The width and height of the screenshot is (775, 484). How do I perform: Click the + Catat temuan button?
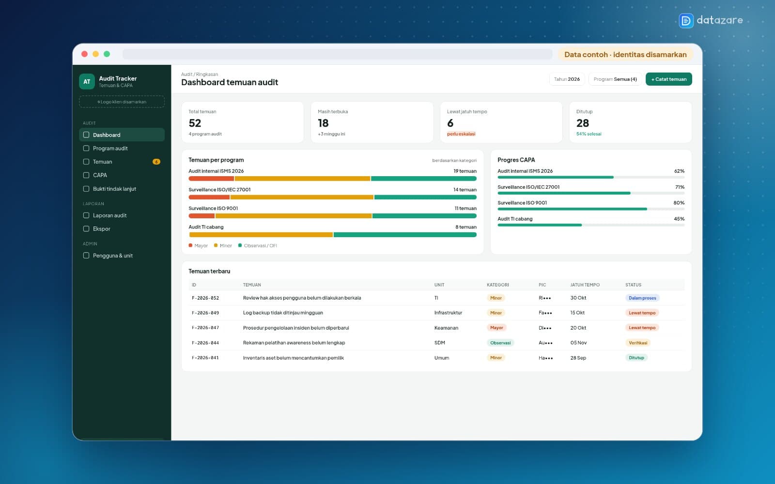669,79
